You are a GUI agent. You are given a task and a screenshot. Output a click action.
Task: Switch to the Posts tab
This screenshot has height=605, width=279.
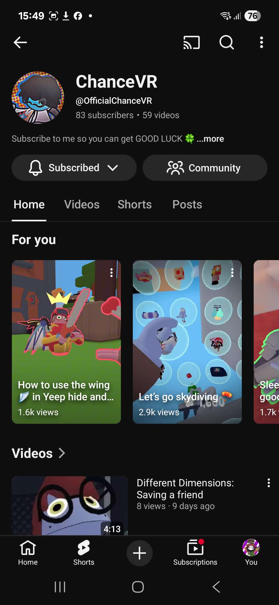[x=187, y=205]
